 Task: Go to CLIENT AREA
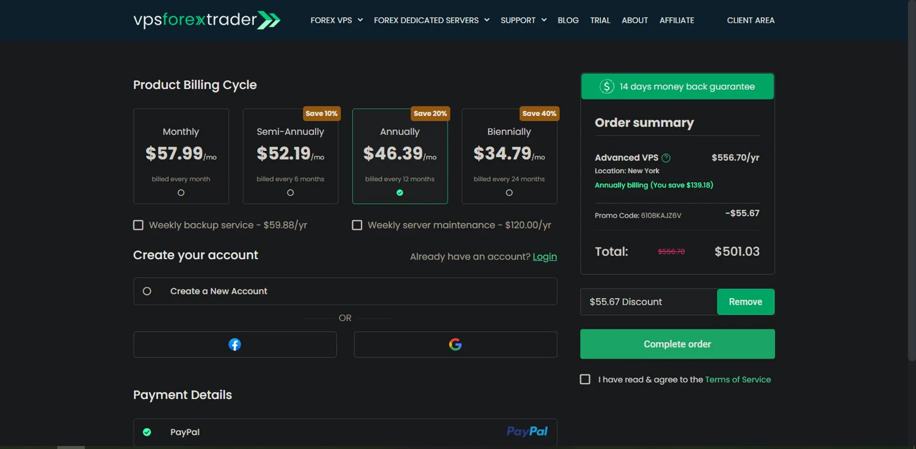(751, 20)
